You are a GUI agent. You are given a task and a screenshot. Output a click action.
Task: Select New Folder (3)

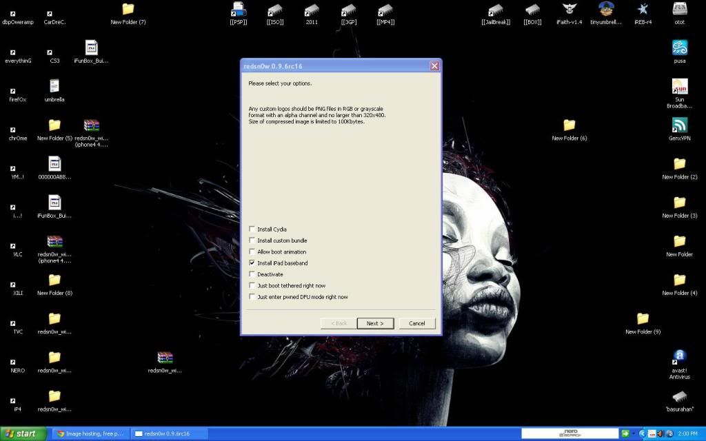pos(680,207)
